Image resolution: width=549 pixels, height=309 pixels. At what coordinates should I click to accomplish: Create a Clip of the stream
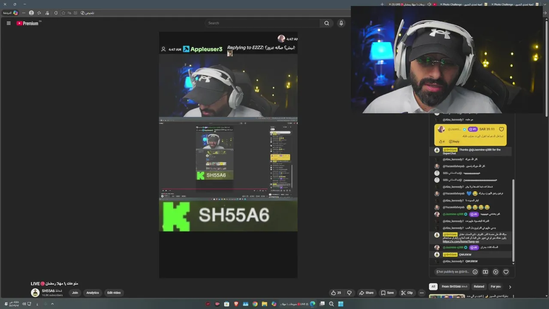click(x=407, y=293)
